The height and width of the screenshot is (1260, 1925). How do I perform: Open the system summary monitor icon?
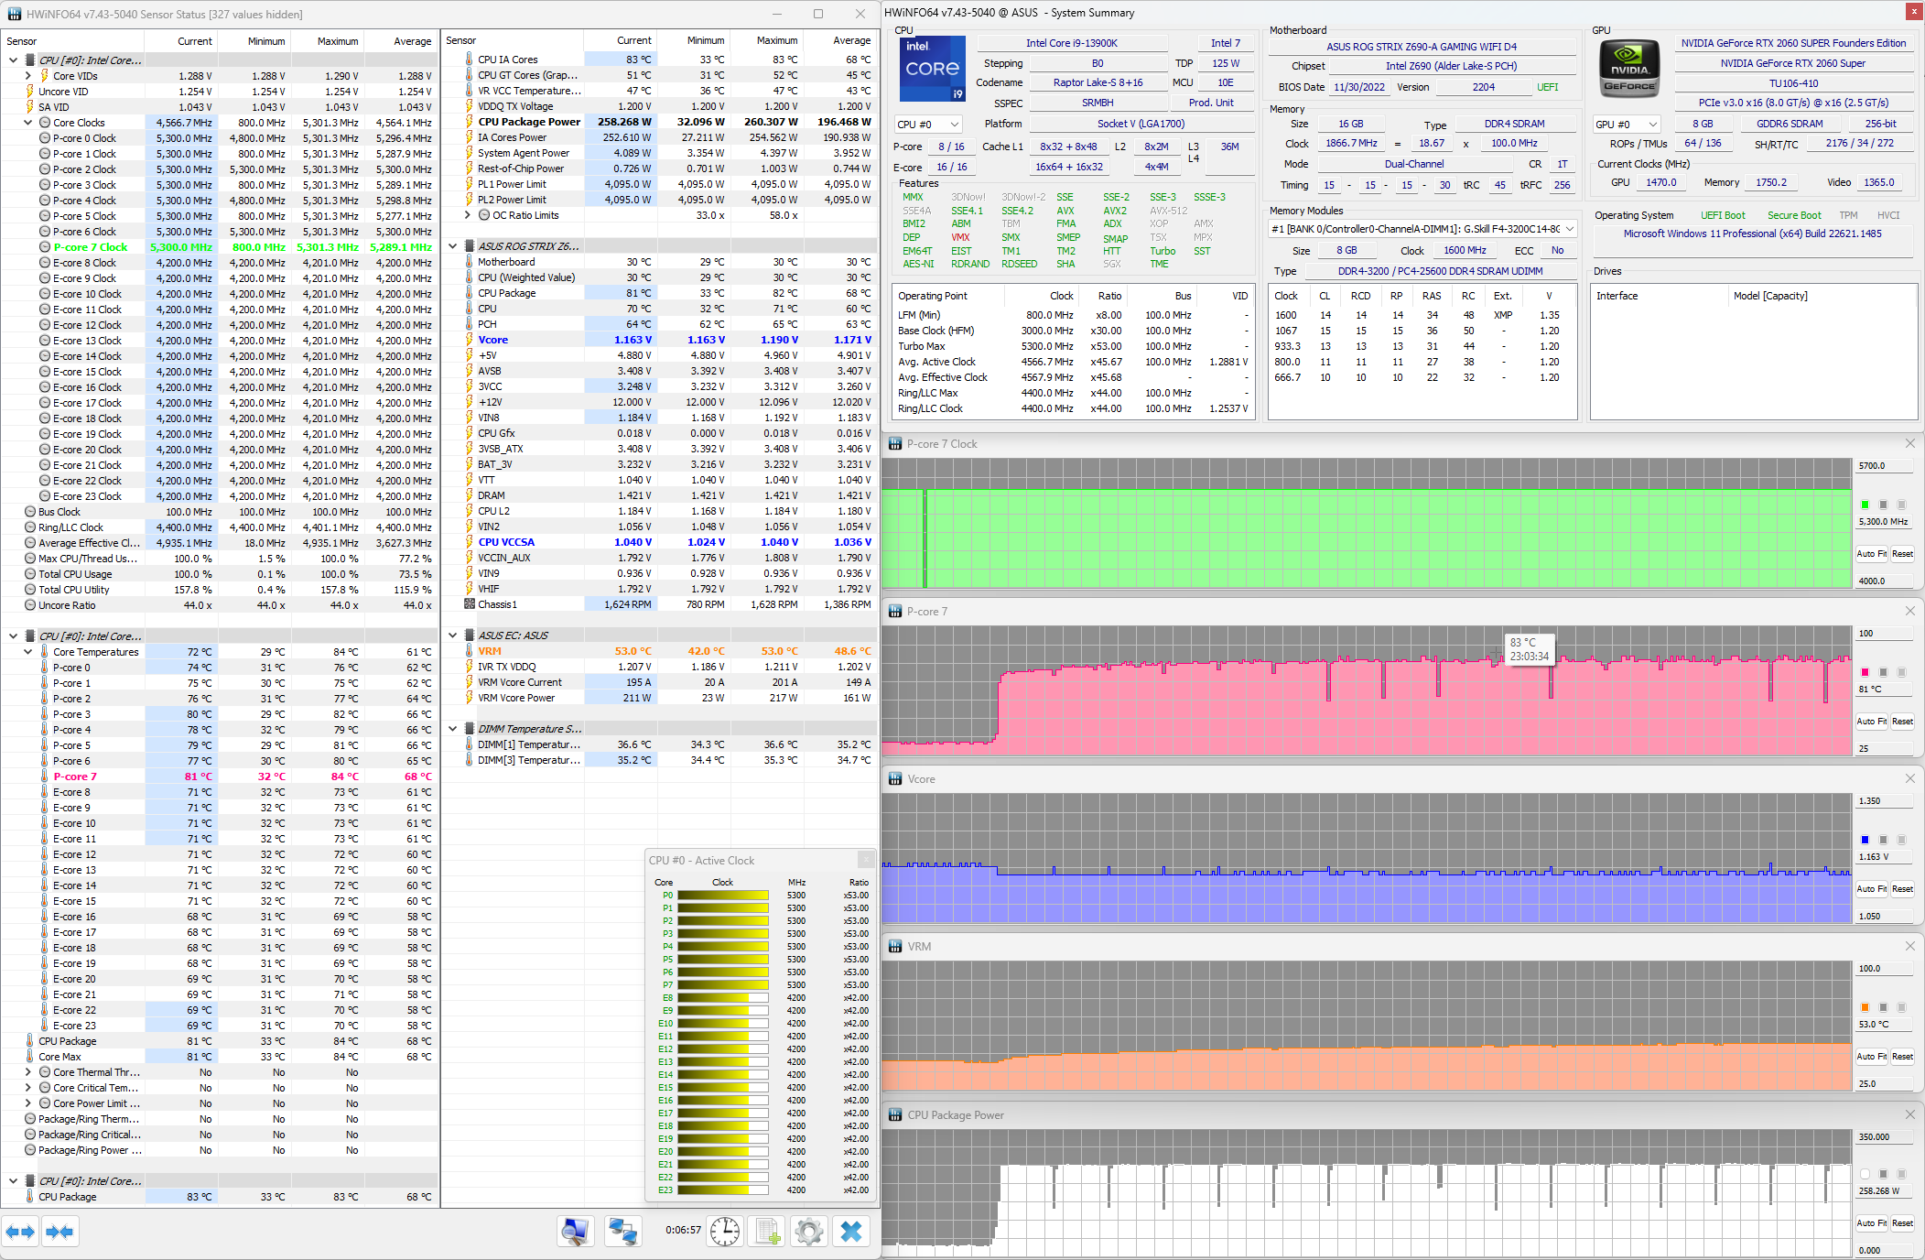[576, 1232]
